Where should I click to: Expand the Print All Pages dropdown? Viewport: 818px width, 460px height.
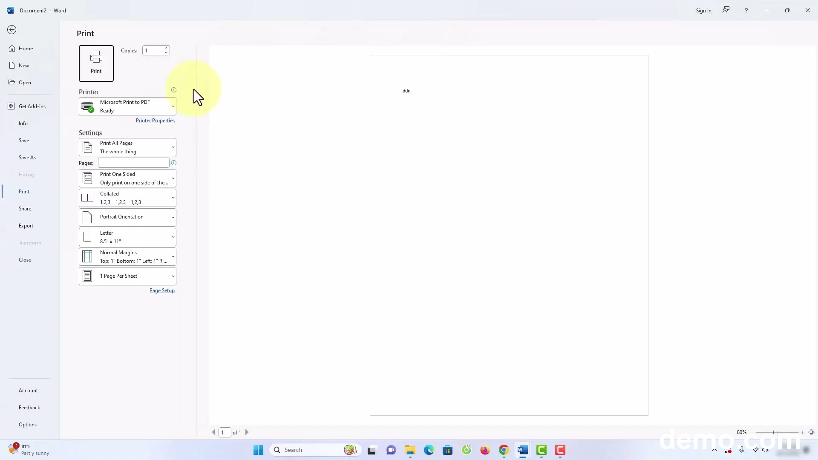pyautogui.click(x=127, y=147)
